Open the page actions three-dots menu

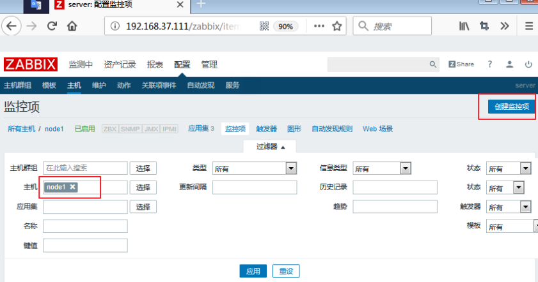coord(319,26)
